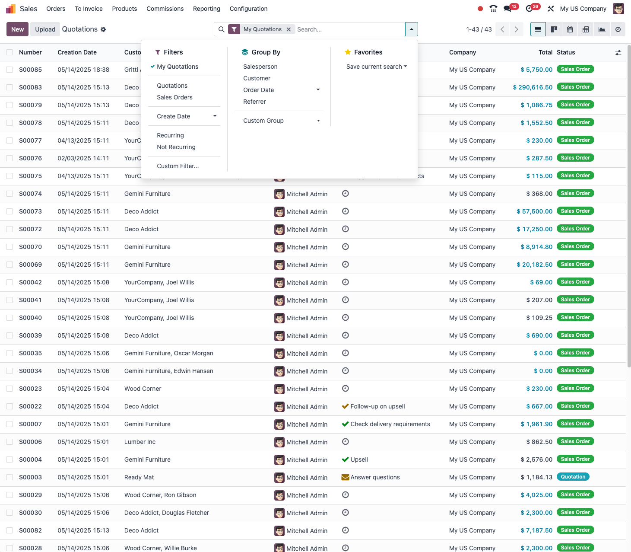Switch to kanban view

click(554, 29)
